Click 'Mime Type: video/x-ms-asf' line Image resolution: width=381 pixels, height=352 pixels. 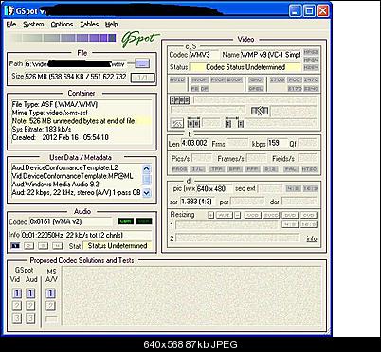point(50,113)
